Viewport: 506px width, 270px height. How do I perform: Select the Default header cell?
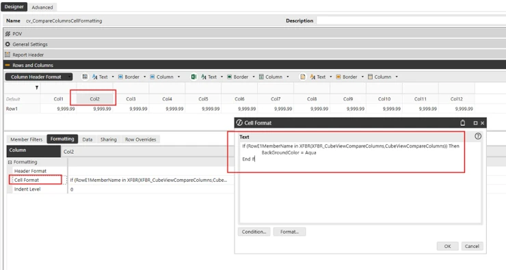[22, 98]
